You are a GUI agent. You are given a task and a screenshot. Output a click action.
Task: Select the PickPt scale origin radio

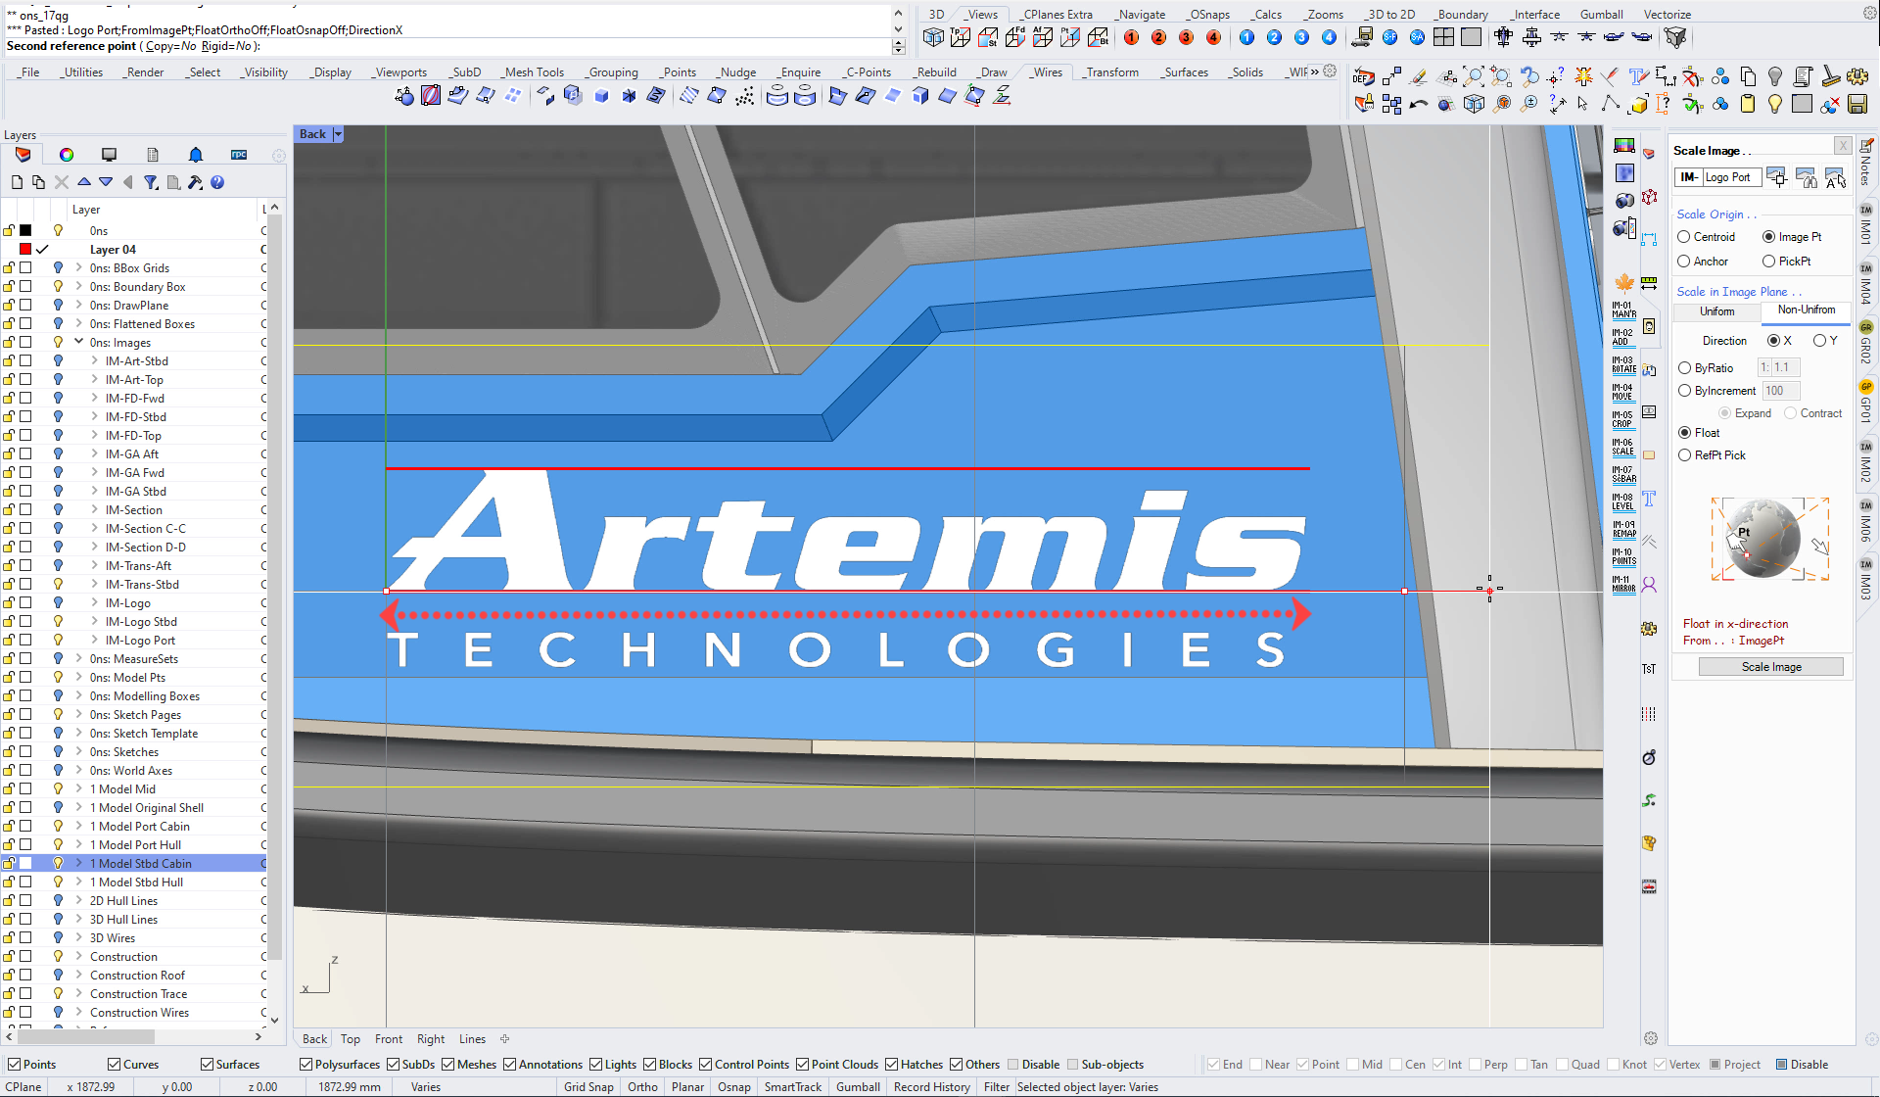[1769, 262]
